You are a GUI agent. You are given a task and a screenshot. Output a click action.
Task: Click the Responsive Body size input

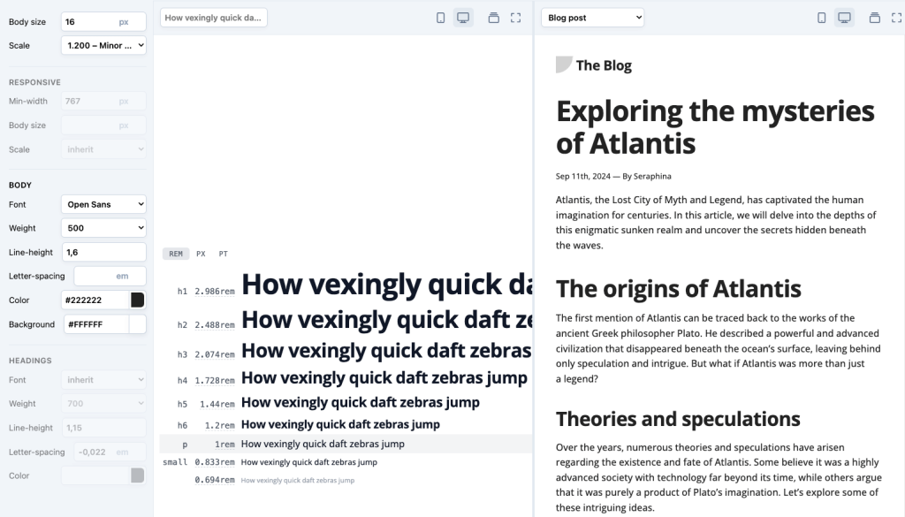coord(103,125)
